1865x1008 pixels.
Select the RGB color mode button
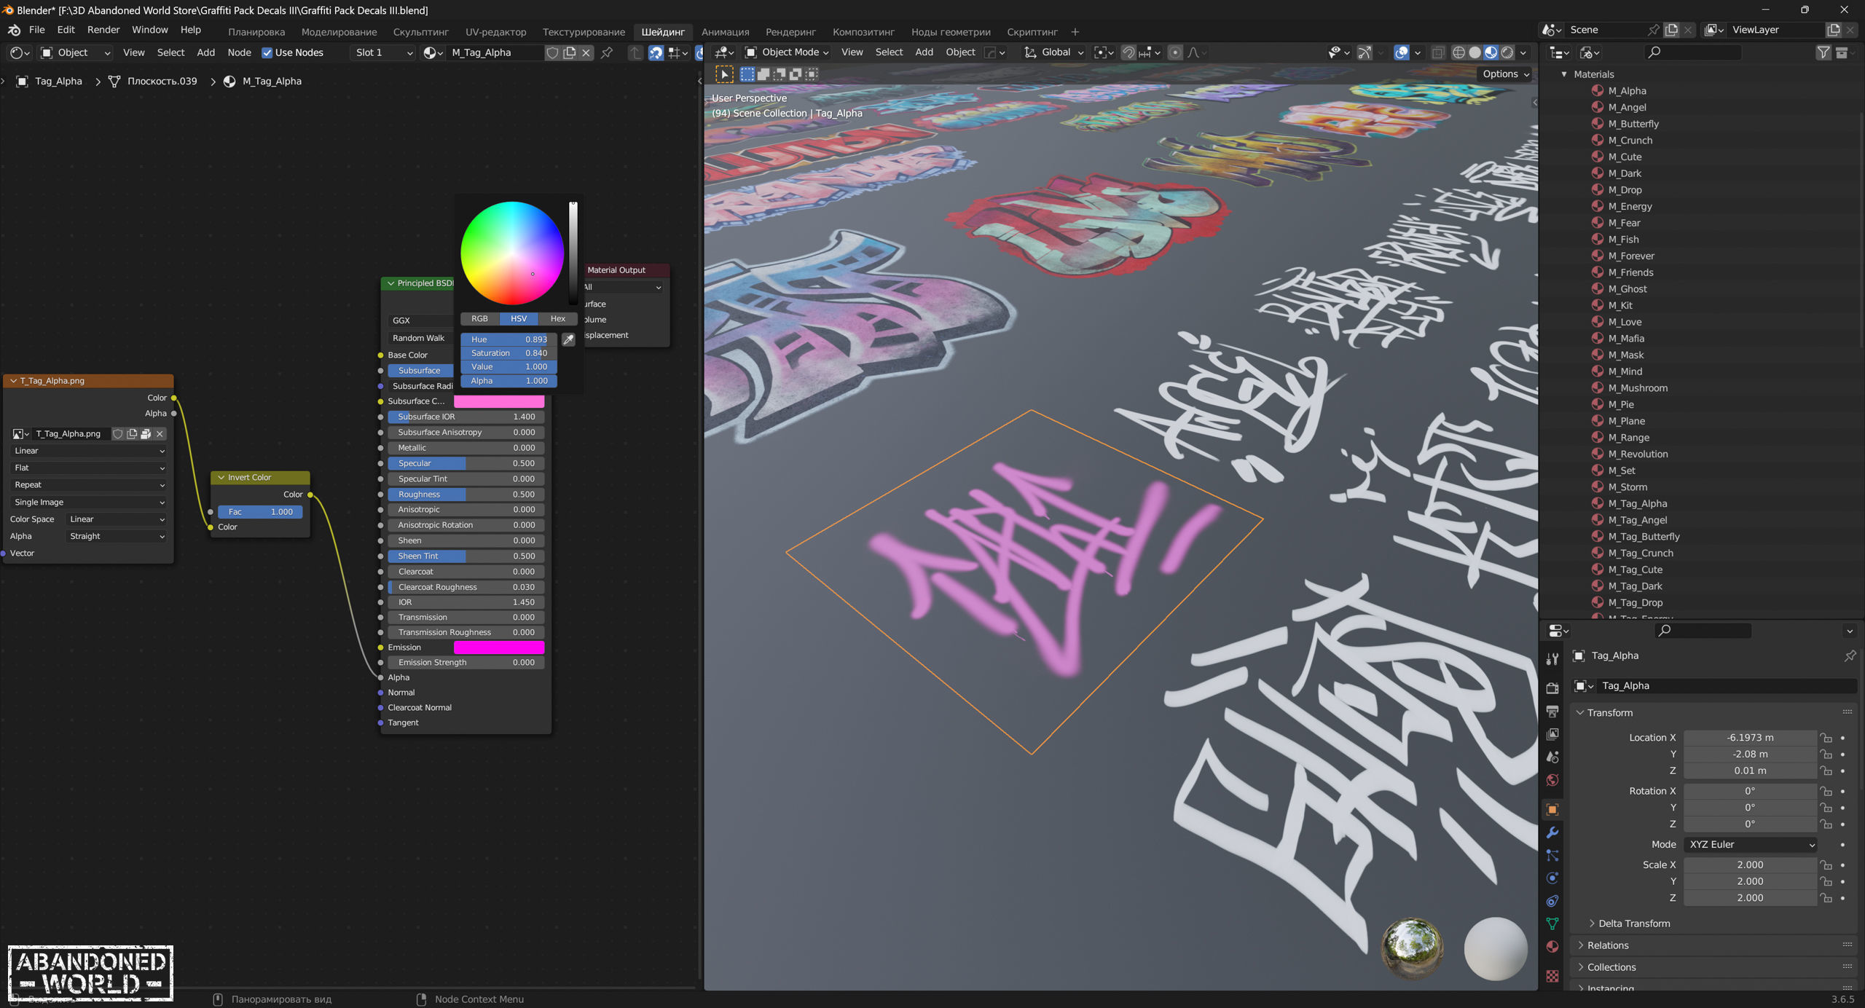479,318
